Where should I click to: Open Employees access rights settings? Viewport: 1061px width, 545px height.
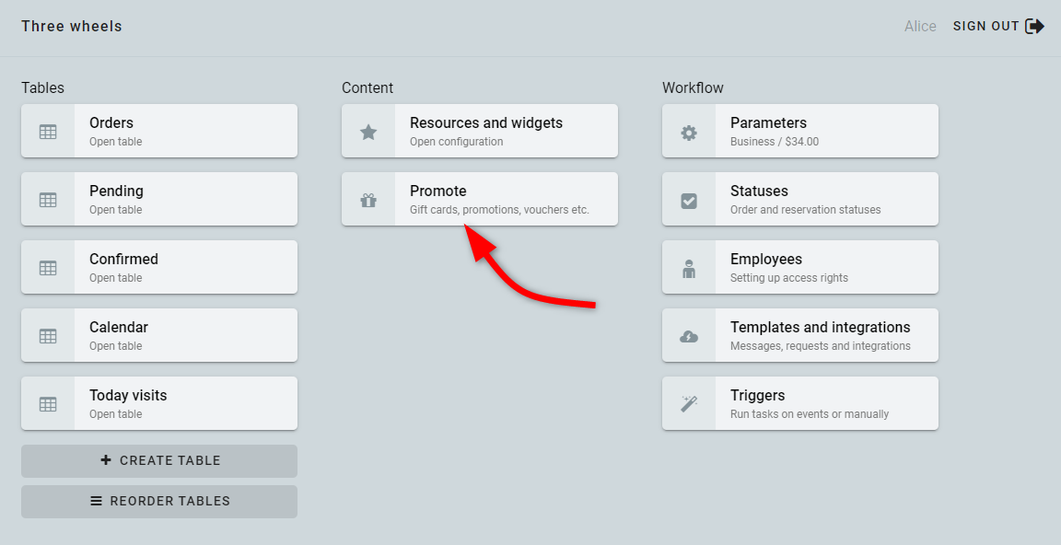(800, 267)
